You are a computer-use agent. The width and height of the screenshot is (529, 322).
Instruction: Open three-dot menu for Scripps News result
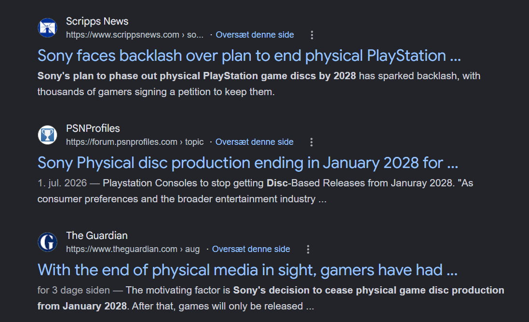[x=312, y=35]
